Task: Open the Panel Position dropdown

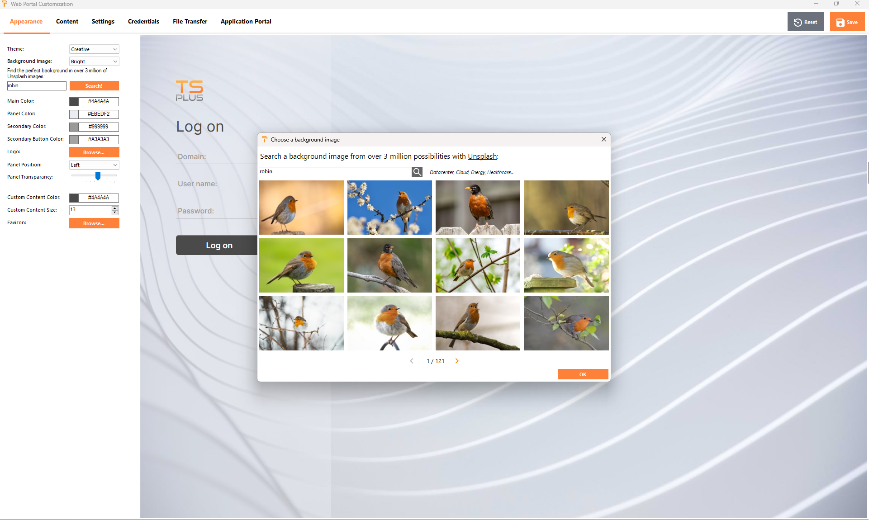Action: (94, 165)
